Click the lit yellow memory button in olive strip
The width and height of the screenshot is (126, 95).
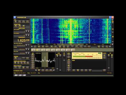pos(38,50)
